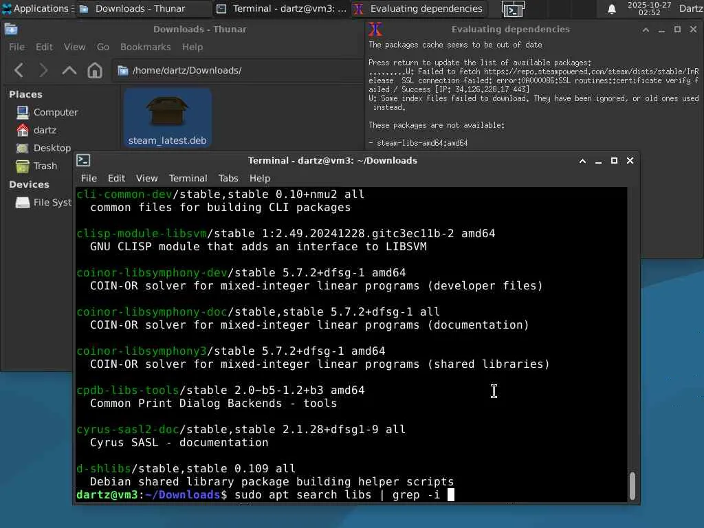The width and height of the screenshot is (704, 528).
Task: Open Thunar Go menu
Action: tap(103, 47)
